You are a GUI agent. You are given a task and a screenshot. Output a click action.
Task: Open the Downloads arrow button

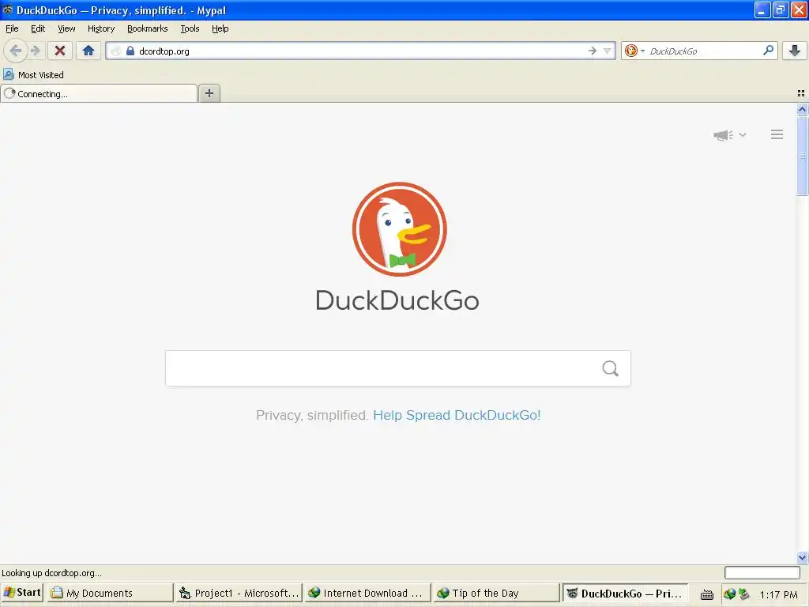point(795,51)
